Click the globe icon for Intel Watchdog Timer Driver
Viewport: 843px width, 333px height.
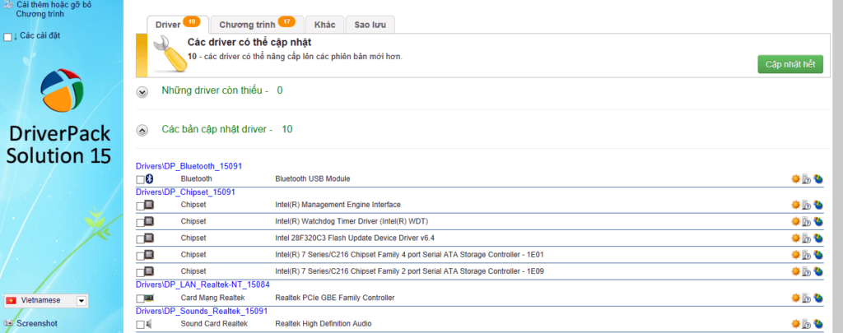tap(818, 222)
